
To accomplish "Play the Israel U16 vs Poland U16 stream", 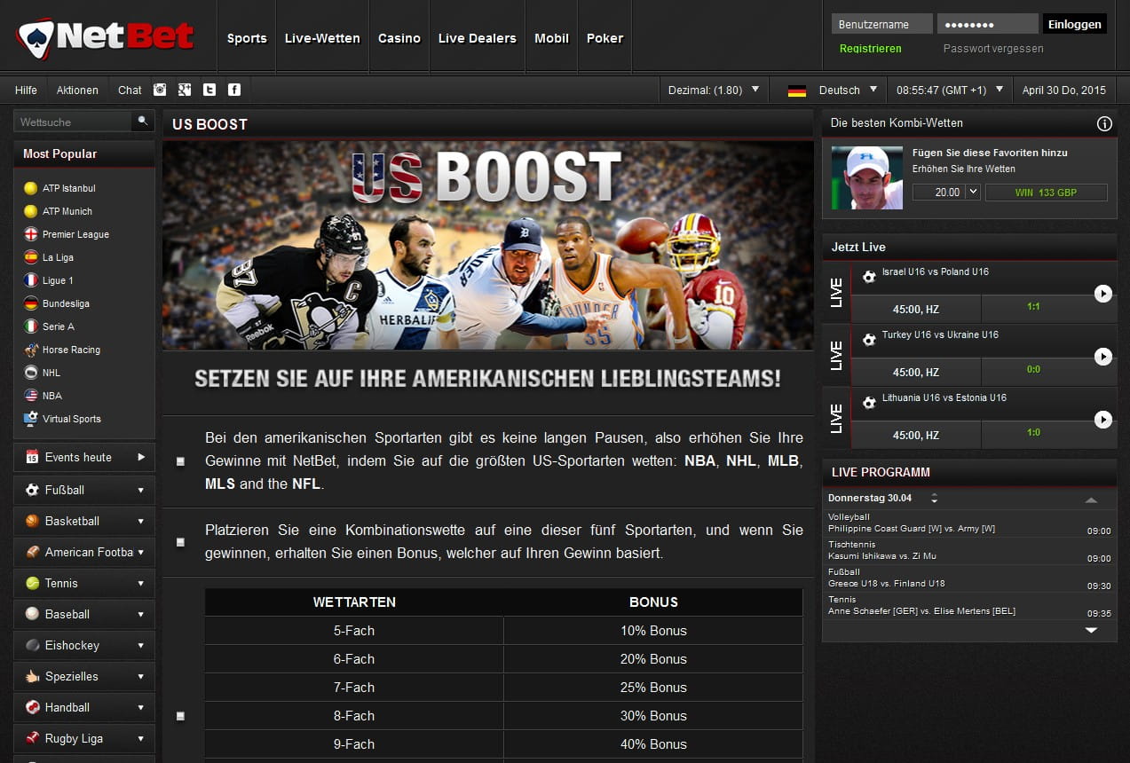I will click(x=1103, y=293).
